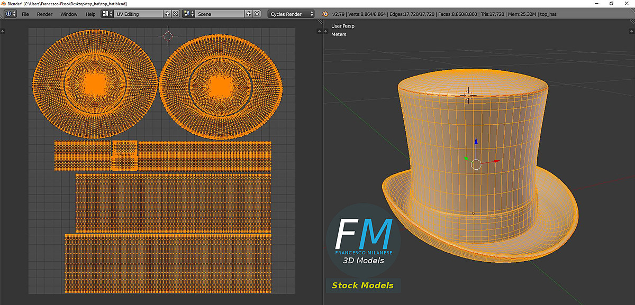The image size is (635, 305).
Task: Expand the 3D viewport right side panel
Action: 632,32
